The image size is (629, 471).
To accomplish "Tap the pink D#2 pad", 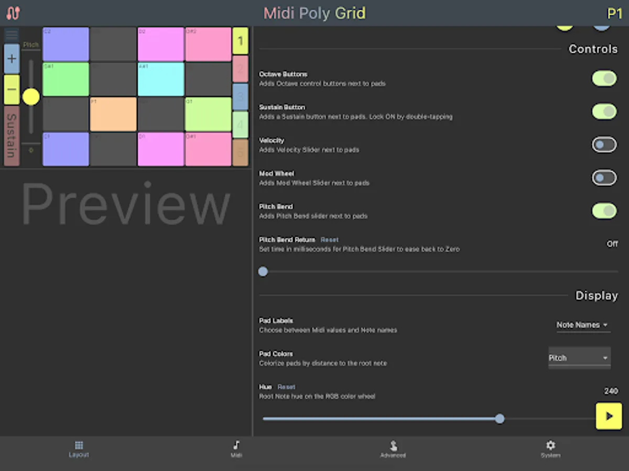I will pos(208,44).
